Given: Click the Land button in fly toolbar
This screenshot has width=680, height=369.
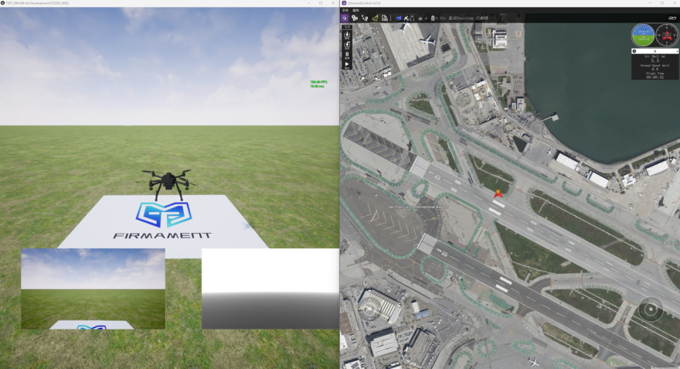Looking at the screenshot, I should [x=347, y=35].
